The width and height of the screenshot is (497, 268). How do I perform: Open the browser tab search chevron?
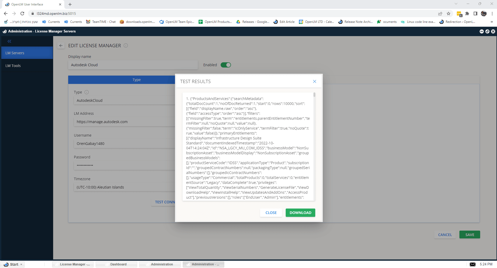click(x=456, y=4)
